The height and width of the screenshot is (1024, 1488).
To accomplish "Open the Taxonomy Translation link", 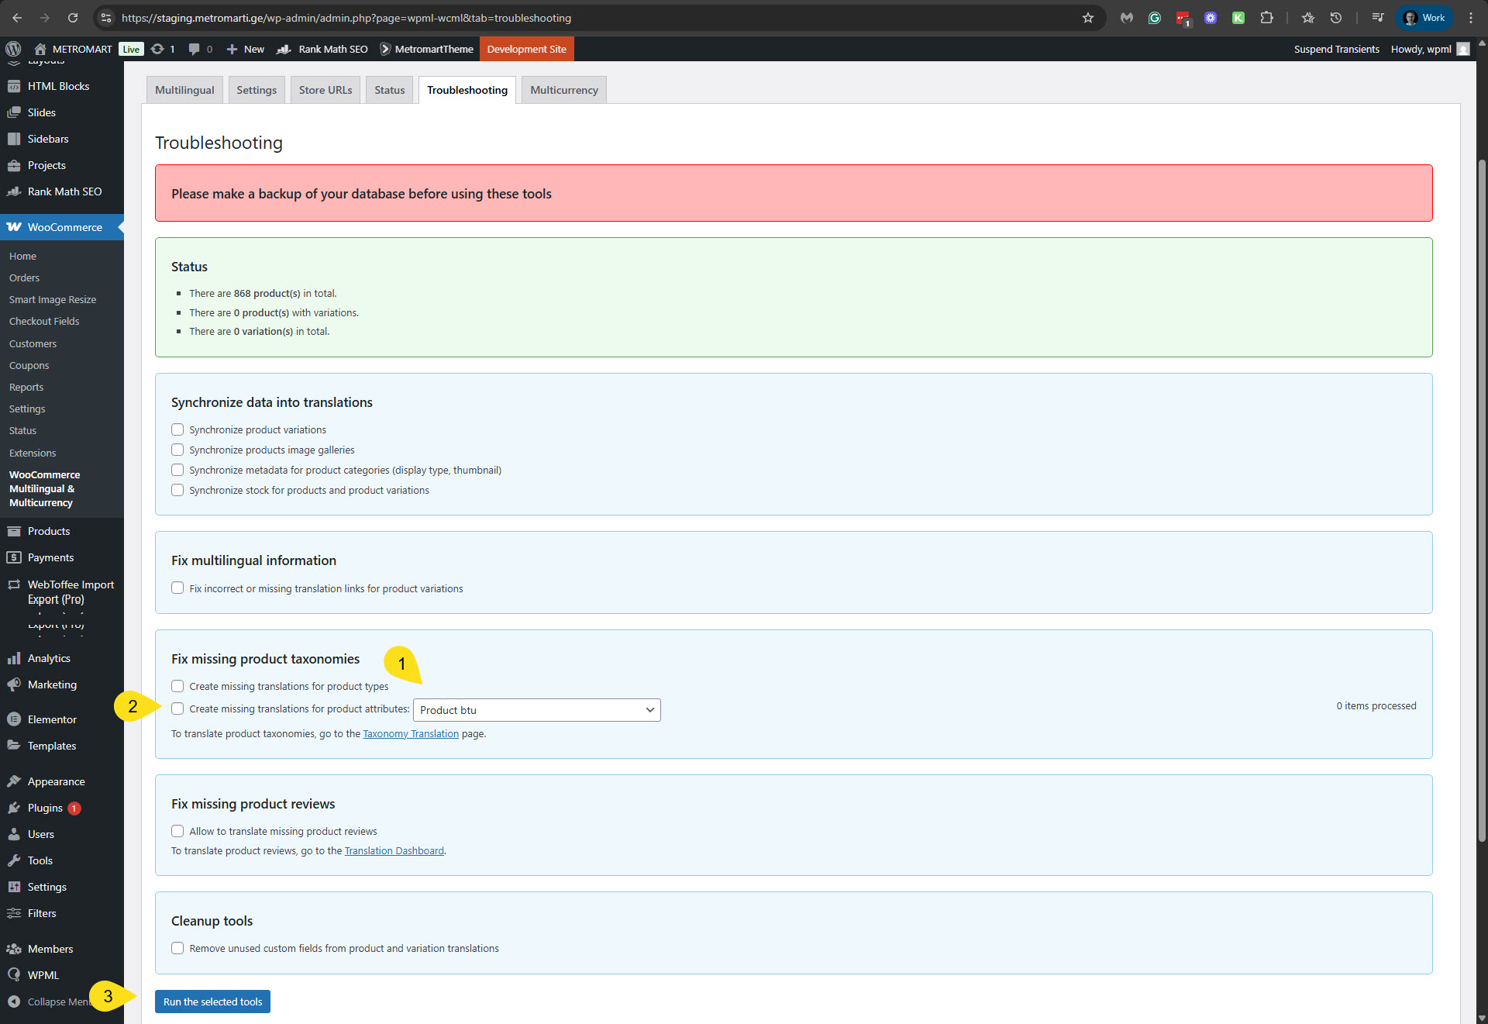I will [411, 733].
